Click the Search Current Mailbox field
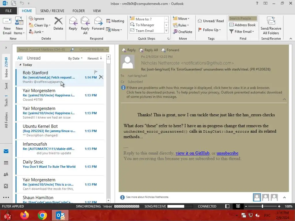Screen dimensions: 295x221 point(43,49)
